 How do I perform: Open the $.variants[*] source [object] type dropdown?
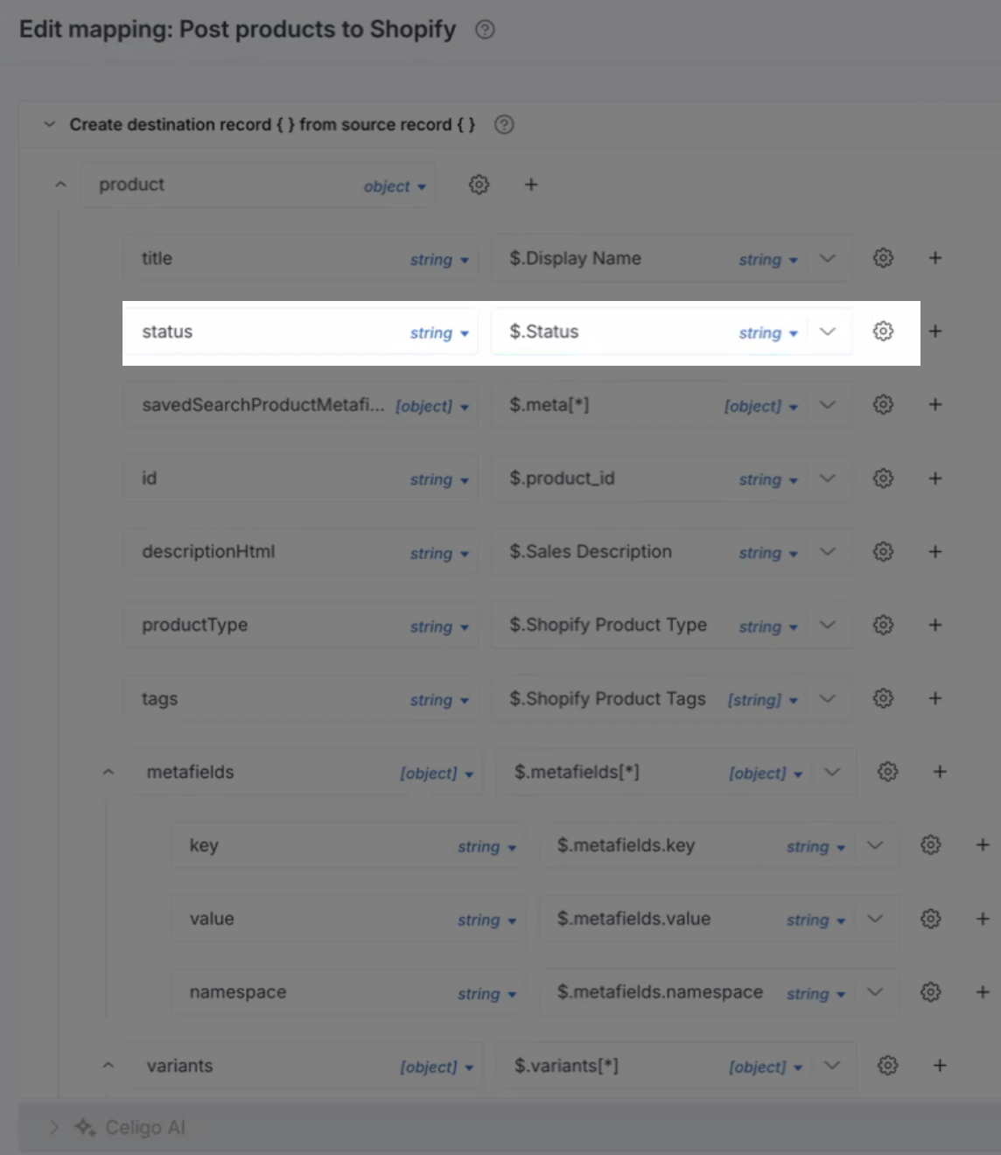tap(766, 1067)
